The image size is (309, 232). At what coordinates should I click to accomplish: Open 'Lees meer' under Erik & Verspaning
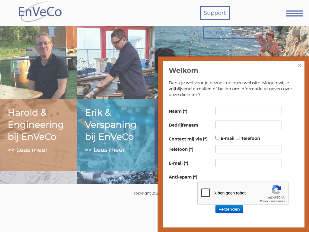(x=105, y=150)
